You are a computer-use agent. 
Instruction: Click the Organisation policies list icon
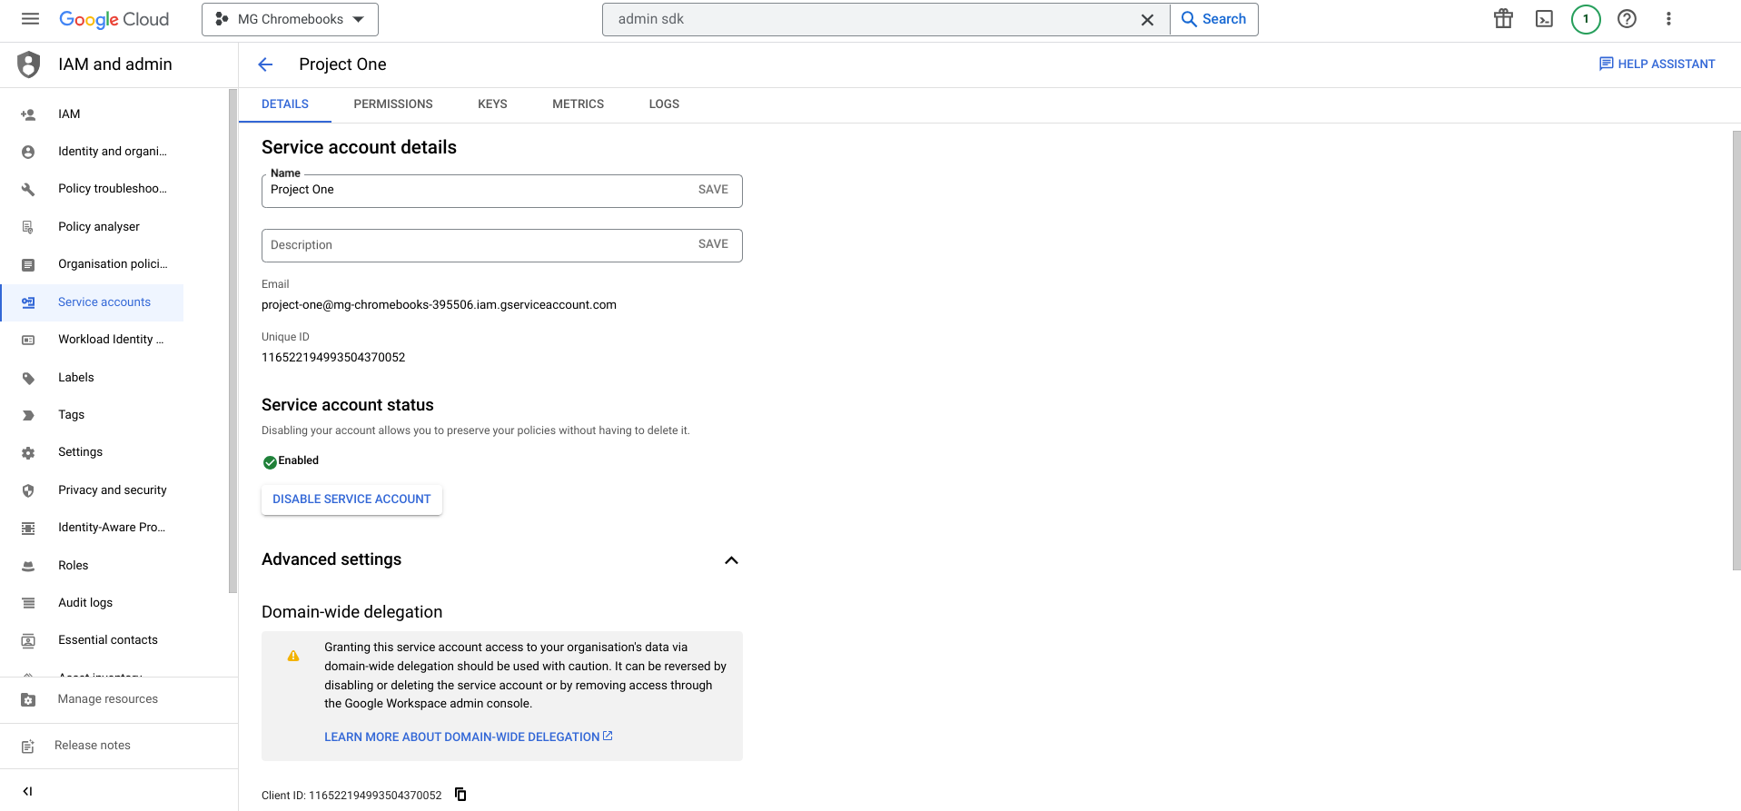(x=28, y=265)
